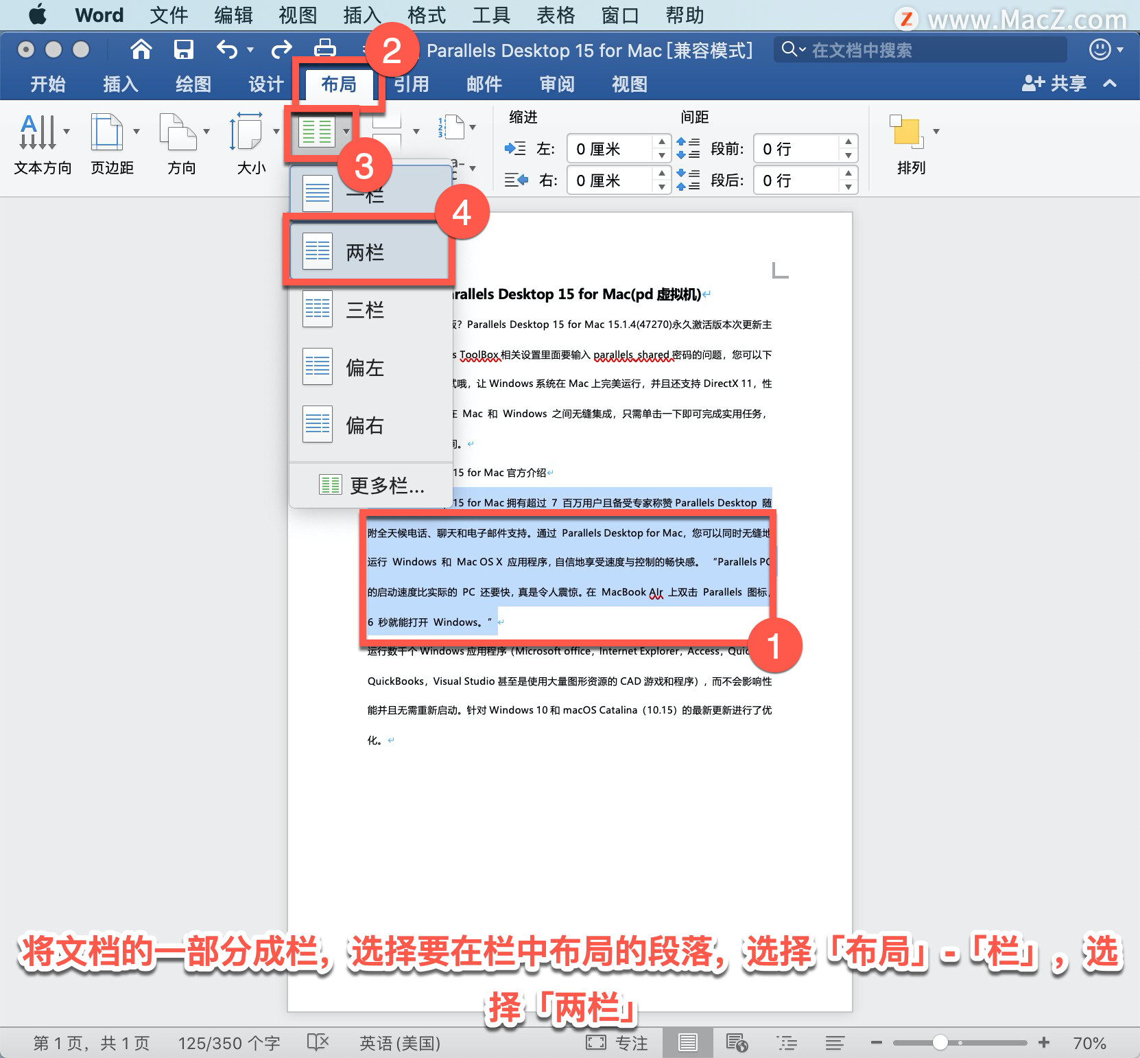Click the 大小 page size icon
Screen dimensions: 1140x1058
(x=246, y=132)
